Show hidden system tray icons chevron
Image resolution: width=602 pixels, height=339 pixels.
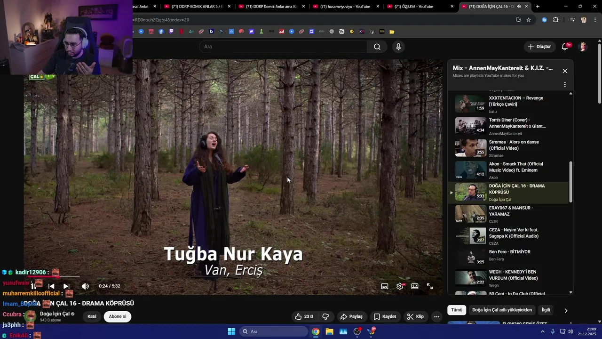[542, 331]
